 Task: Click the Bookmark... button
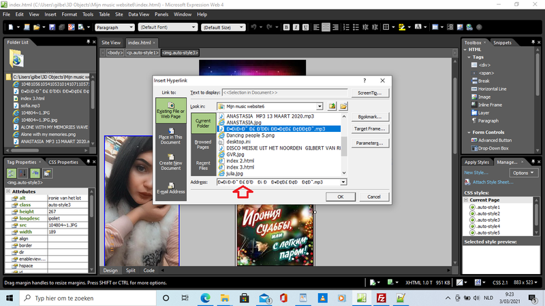[370, 117]
